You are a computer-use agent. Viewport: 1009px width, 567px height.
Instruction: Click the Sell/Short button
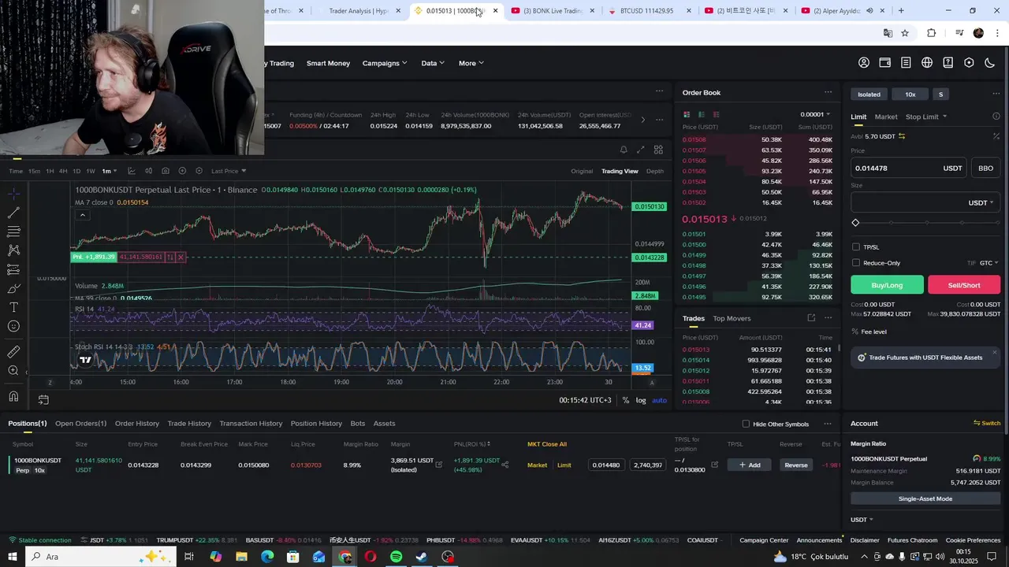click(964, 285)
